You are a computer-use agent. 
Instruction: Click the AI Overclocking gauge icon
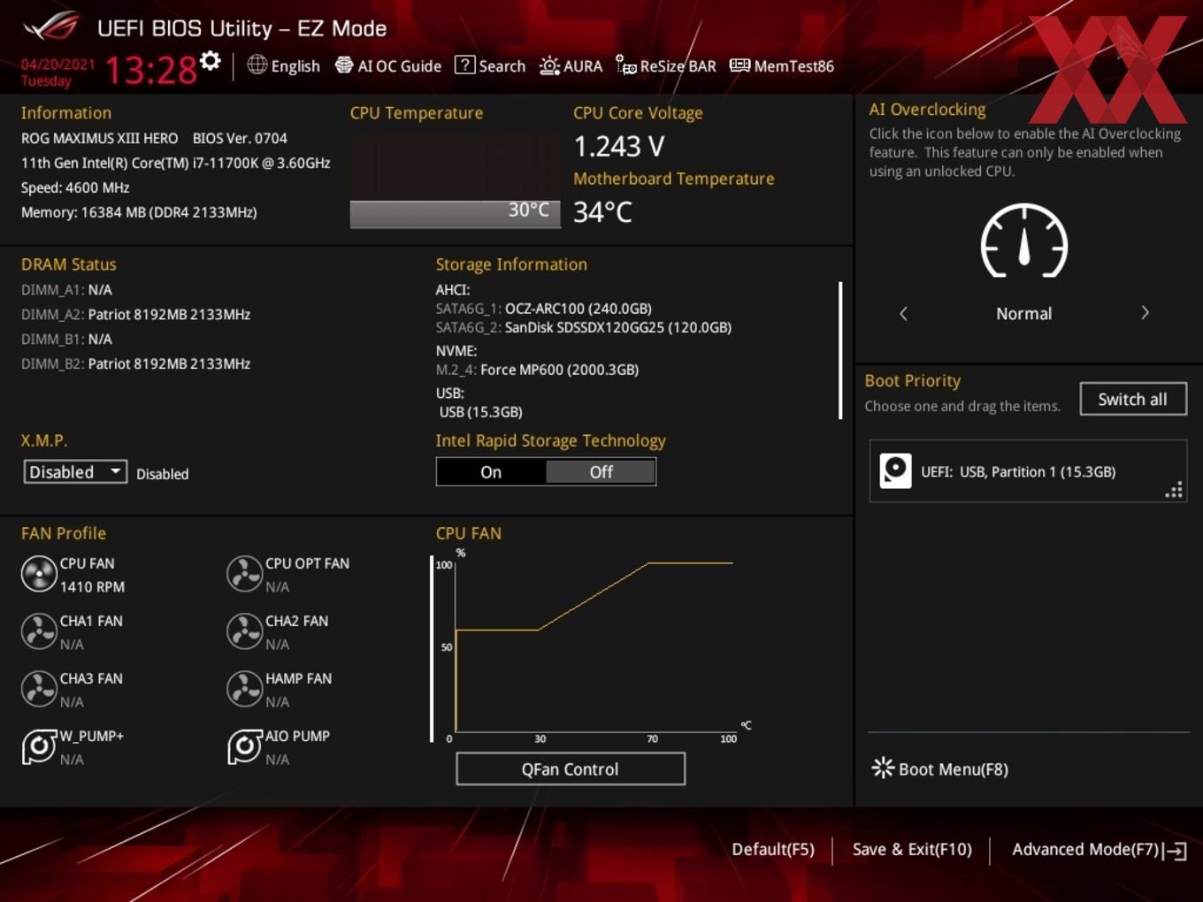coord(1024,241)
